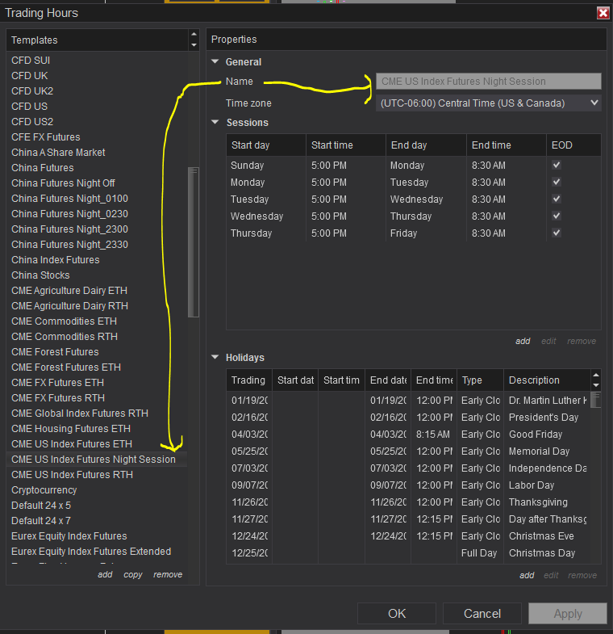The width and height of the screenshot is (613, 634).
Task: Select the Good Friday holiday row
Action: coord(408,435)
